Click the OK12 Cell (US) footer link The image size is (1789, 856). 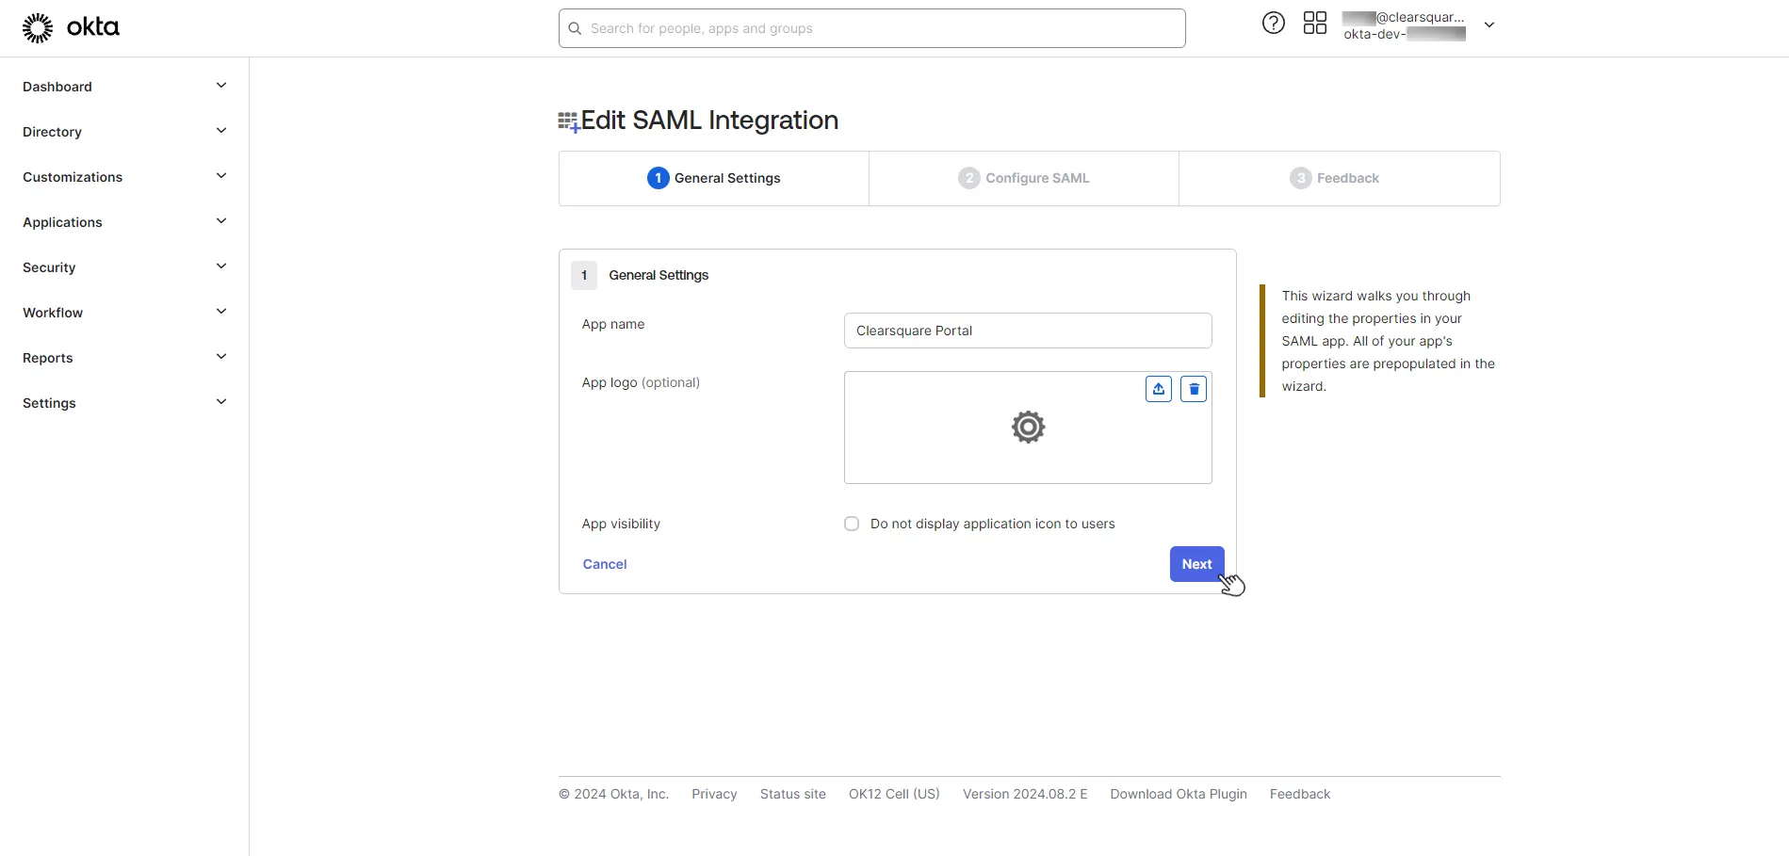point(894,794)
